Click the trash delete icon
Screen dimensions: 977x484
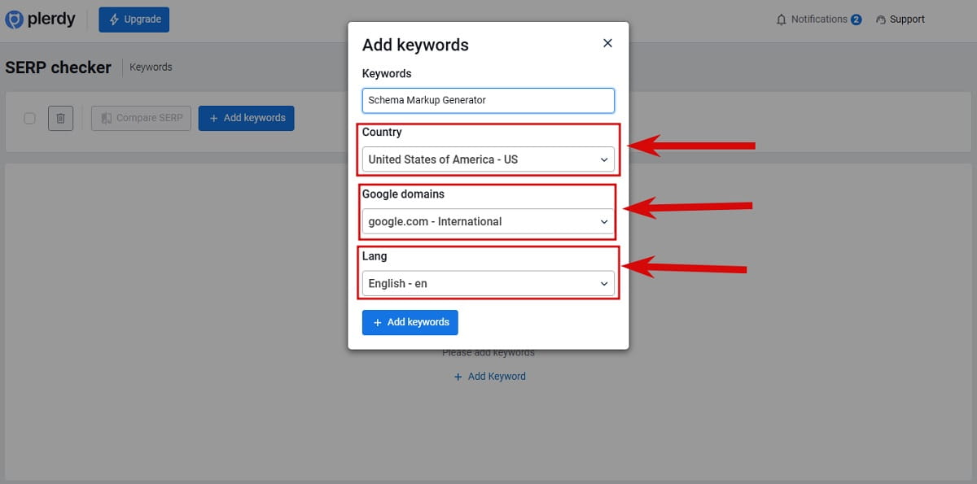pos(60,118)
